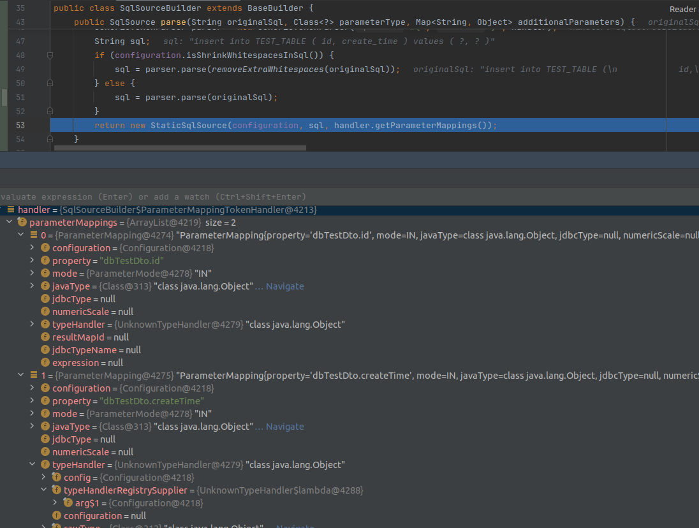Collapse list element 0 ParameterMapping@4274
The width and height of the screenshot is (699, 528).
click(x=21, y=235)
